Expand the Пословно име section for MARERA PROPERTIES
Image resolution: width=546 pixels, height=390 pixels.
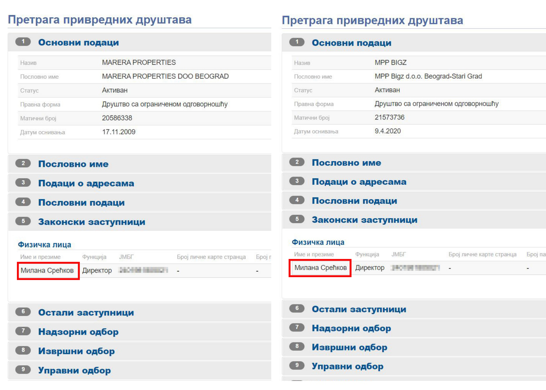tap(74, 164)
